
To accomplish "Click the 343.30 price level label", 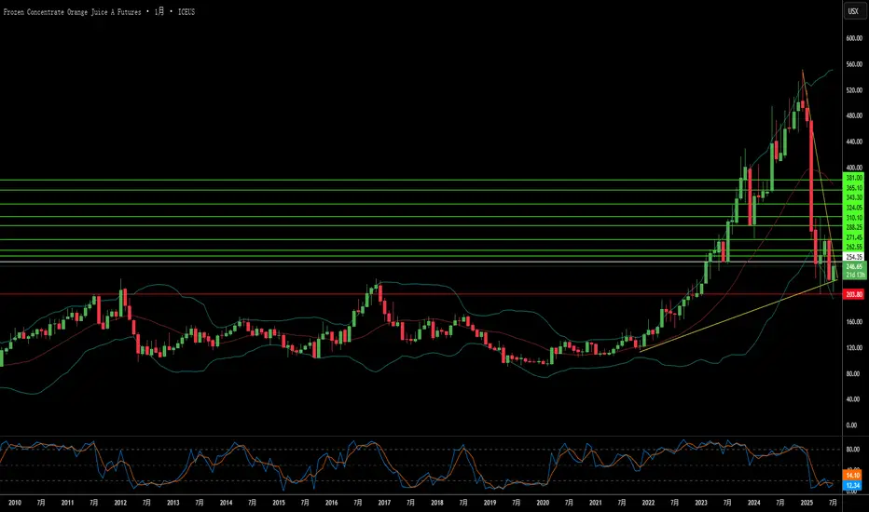I will tap(852, 198).
